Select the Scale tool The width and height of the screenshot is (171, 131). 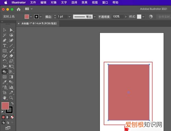click(11, 61)
